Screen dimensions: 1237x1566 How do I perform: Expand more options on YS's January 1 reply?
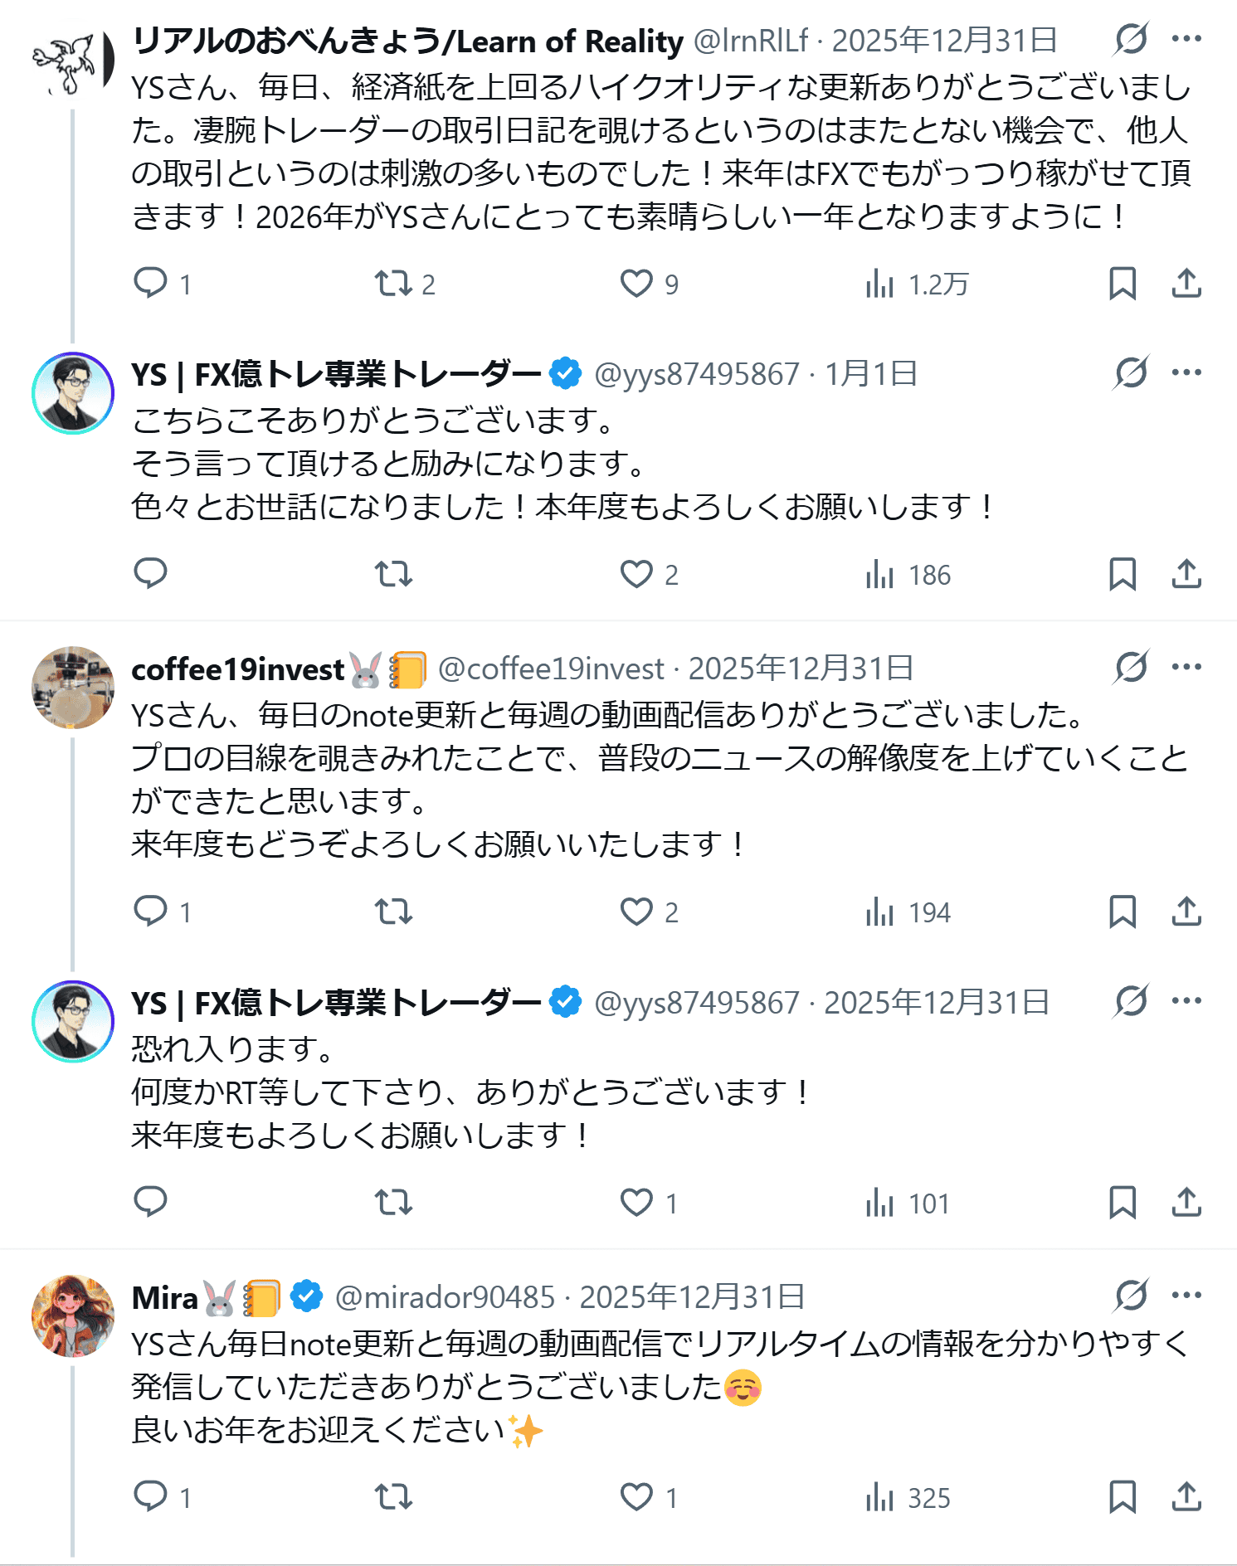pos(1186,372)
